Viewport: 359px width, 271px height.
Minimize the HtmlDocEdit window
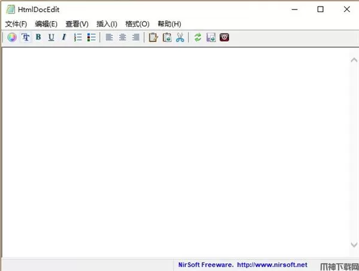[x=294, y=10]
